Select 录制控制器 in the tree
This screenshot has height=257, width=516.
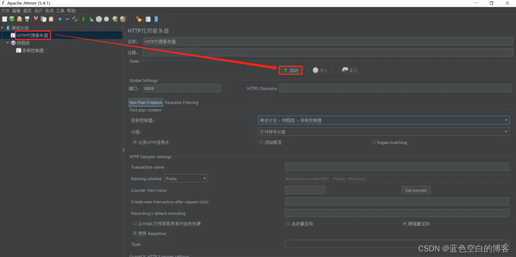33,50
